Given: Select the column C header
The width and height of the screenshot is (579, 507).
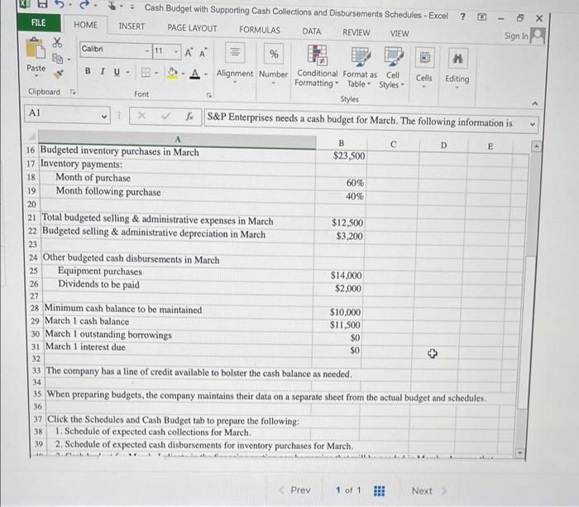Looking at the screenshot, I should point(393,144).
